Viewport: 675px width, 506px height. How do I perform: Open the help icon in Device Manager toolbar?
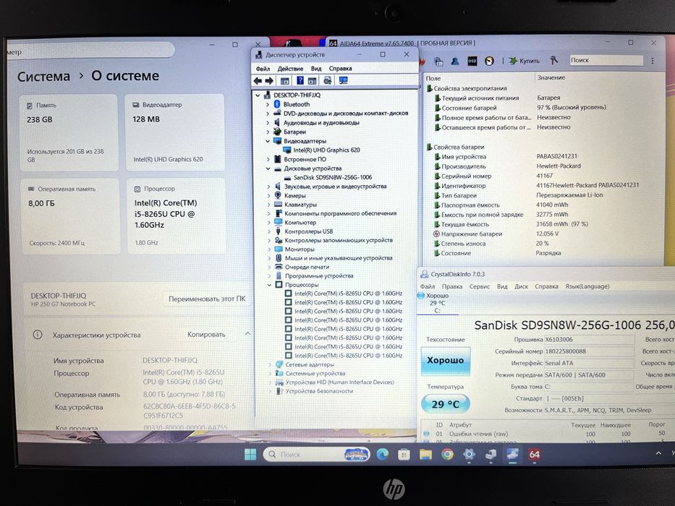(x=300, y=80)
